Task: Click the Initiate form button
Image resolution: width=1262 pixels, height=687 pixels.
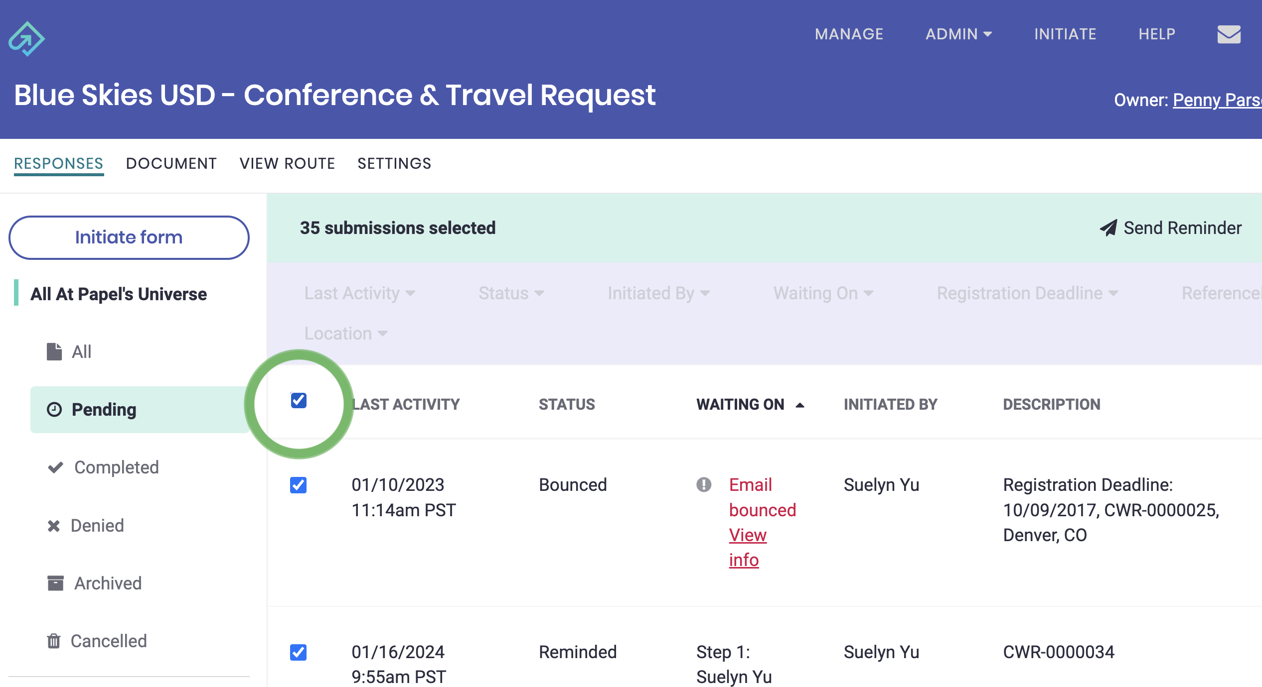Action: [x=129, y=237]
